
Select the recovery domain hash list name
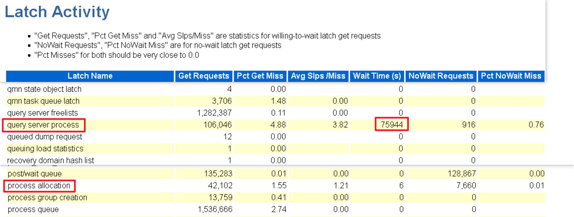pyautogui.click(x=51, y=161)
